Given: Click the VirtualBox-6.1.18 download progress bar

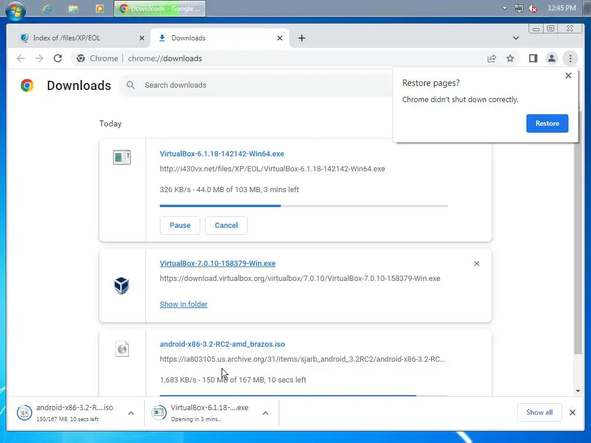Looking at the screenshot, I should tap(304, 206).
